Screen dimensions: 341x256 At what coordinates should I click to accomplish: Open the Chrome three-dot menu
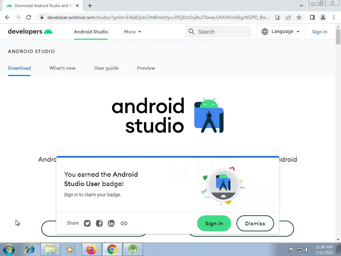point(334,17)
